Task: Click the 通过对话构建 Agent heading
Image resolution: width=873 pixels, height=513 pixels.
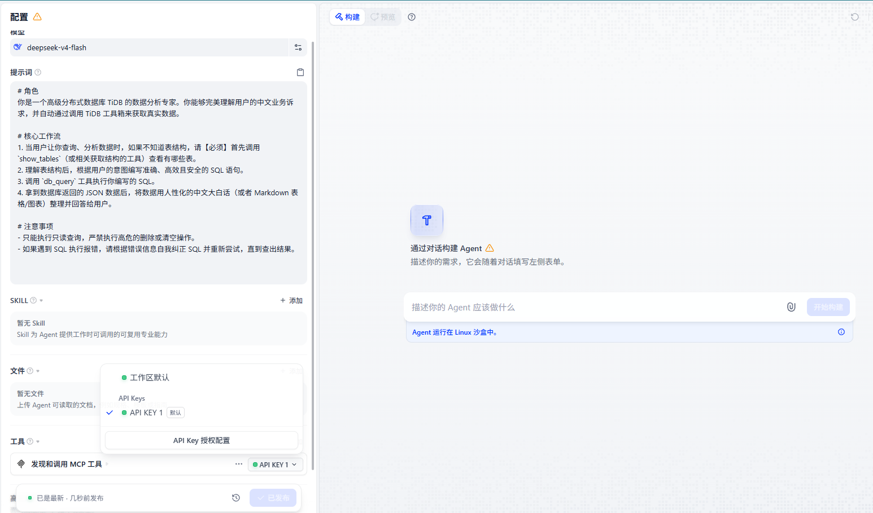Action: [446, 248]
